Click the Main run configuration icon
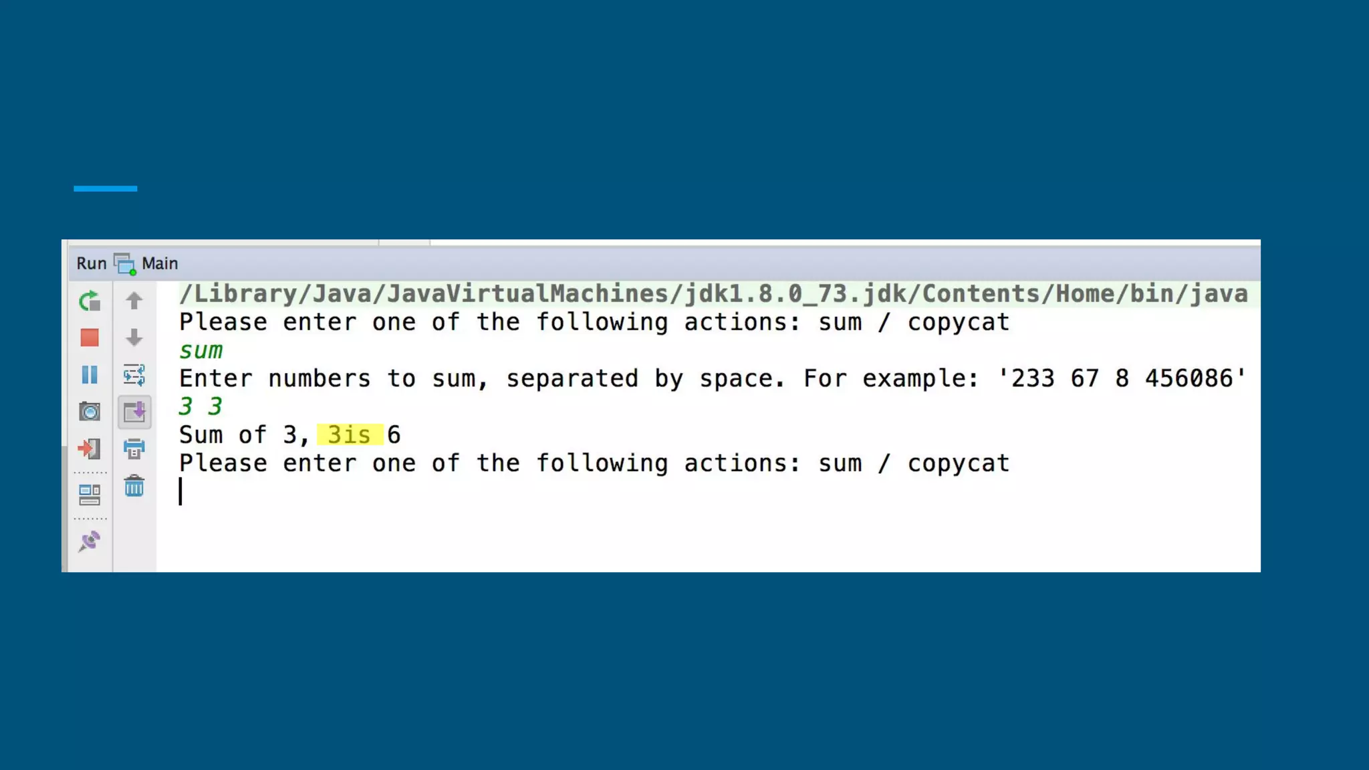The height and width of the screenshot is (770, 1369). coord(125,264)
